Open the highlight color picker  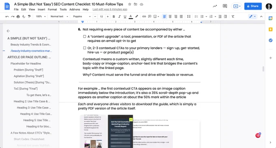point(136,17)
